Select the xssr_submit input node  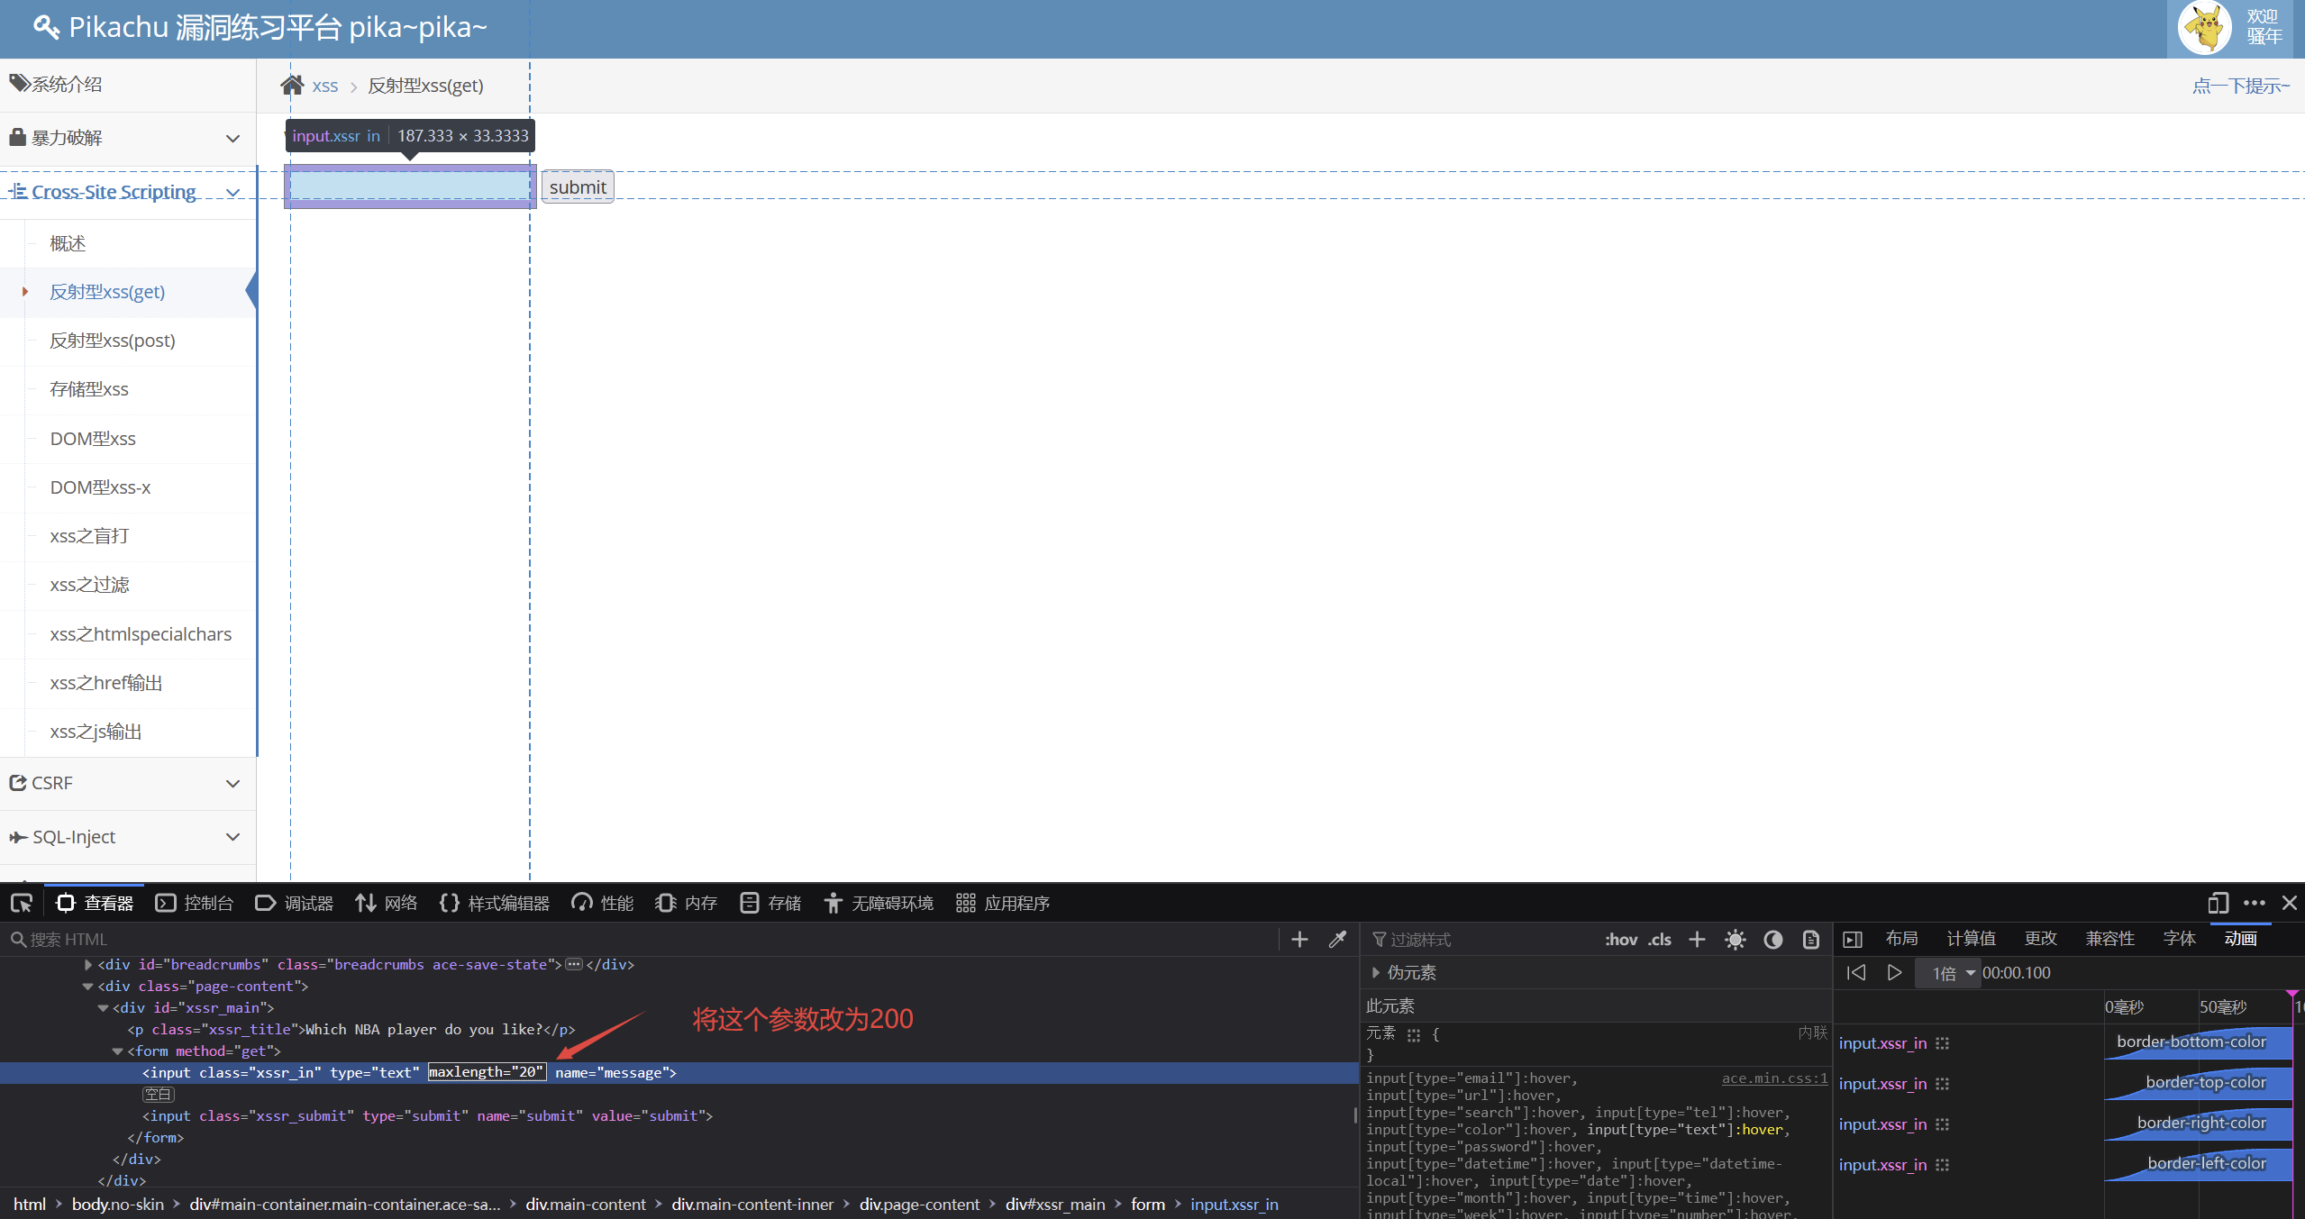[427, 1116]
